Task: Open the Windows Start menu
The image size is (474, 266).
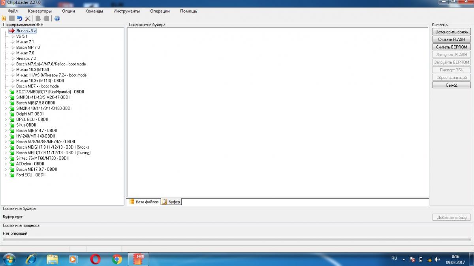Action: click(9, 259)
